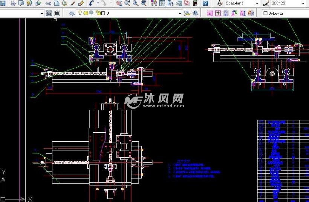
Task: Click the Save icon in the toolbar
Action: point(3,3)
